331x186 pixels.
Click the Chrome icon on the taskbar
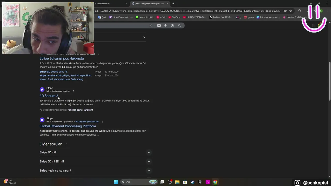click(215, 182)
